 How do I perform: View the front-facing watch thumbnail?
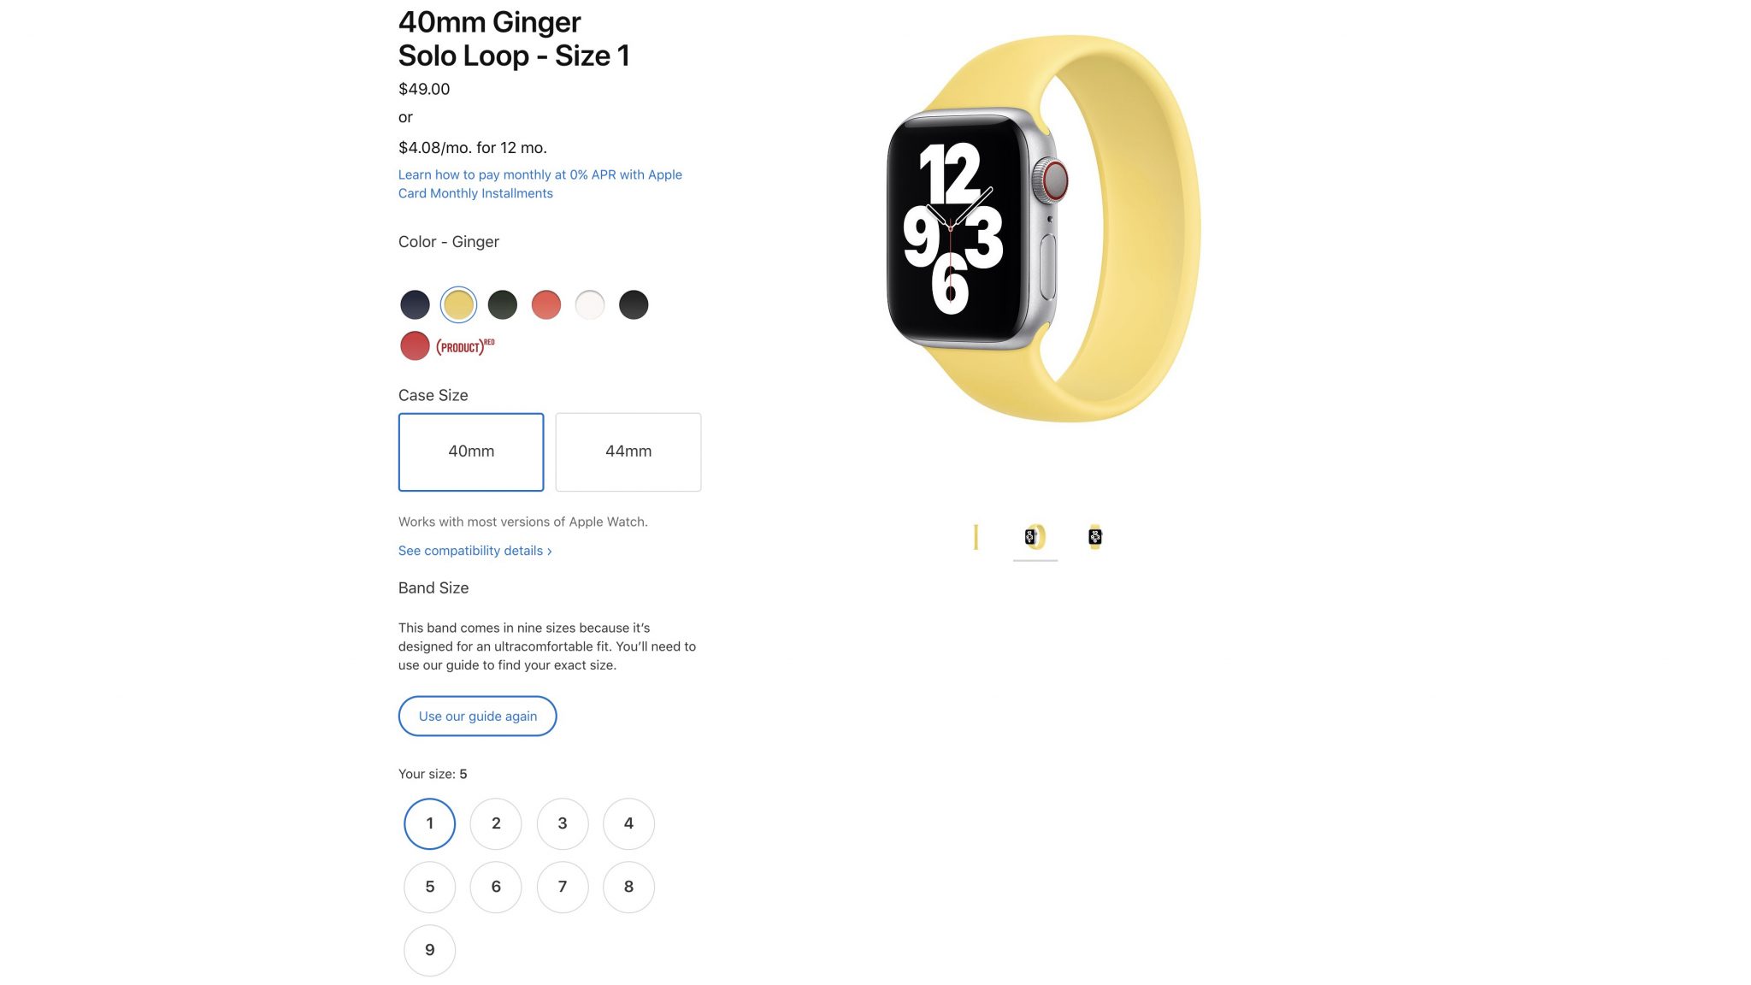click(1095, 537)
